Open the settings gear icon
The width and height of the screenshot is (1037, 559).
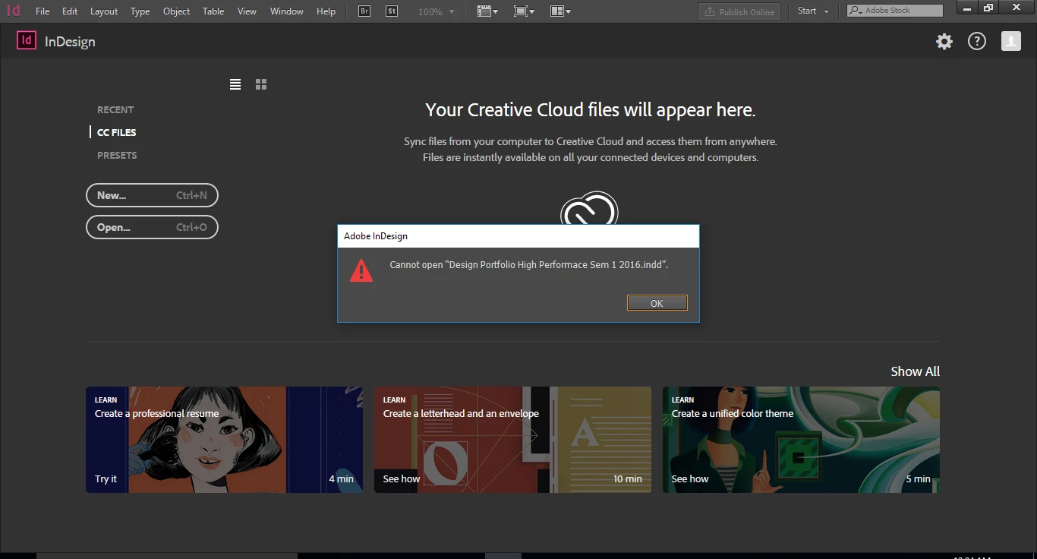click(x=944, y=42)
